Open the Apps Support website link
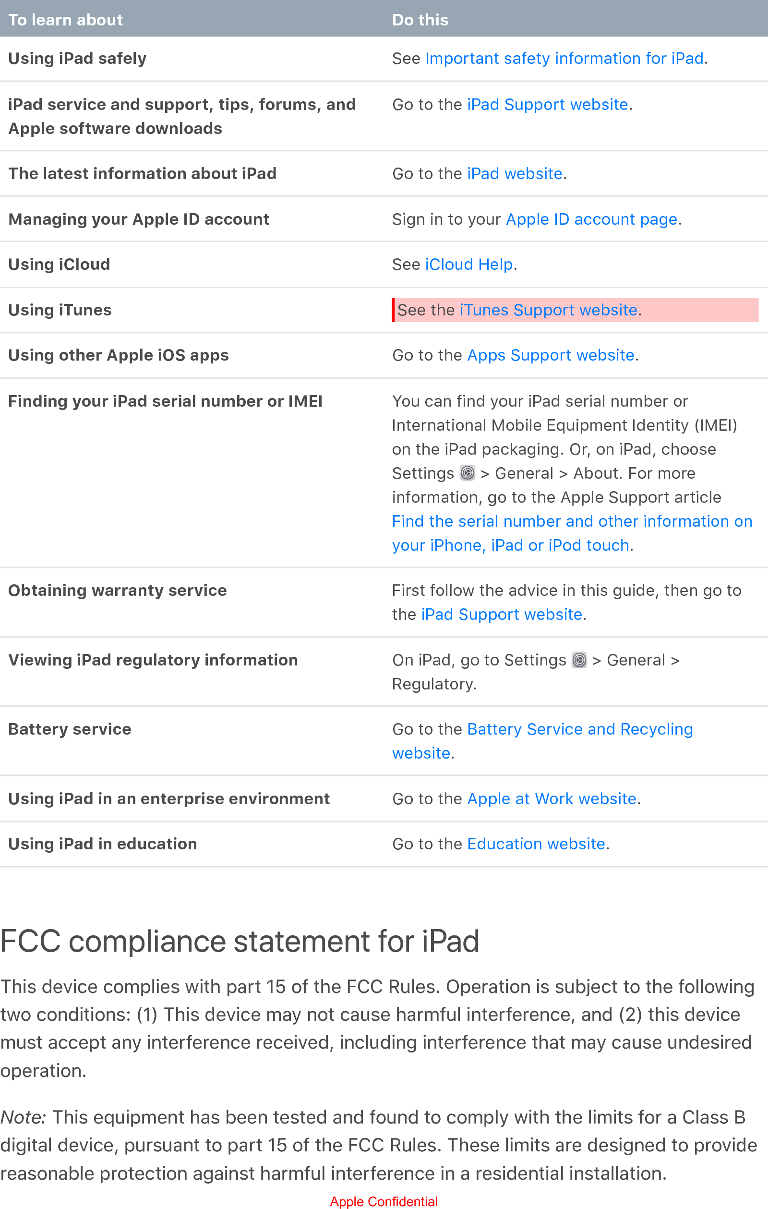 pos(550,355)
